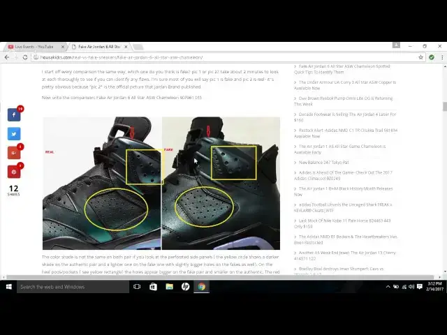447x335 pixels.
Task: Open Air Jordan 1 AS All Star Game Chameleon link
Action: point(340,149)
